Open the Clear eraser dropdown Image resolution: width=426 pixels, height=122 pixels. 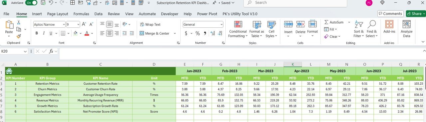click(332, 36)
